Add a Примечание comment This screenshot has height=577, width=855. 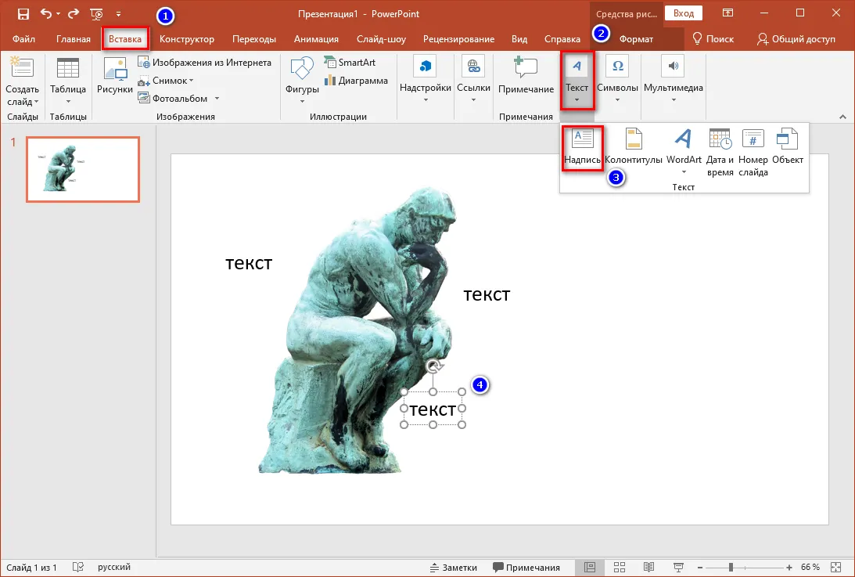coord(526,77)
